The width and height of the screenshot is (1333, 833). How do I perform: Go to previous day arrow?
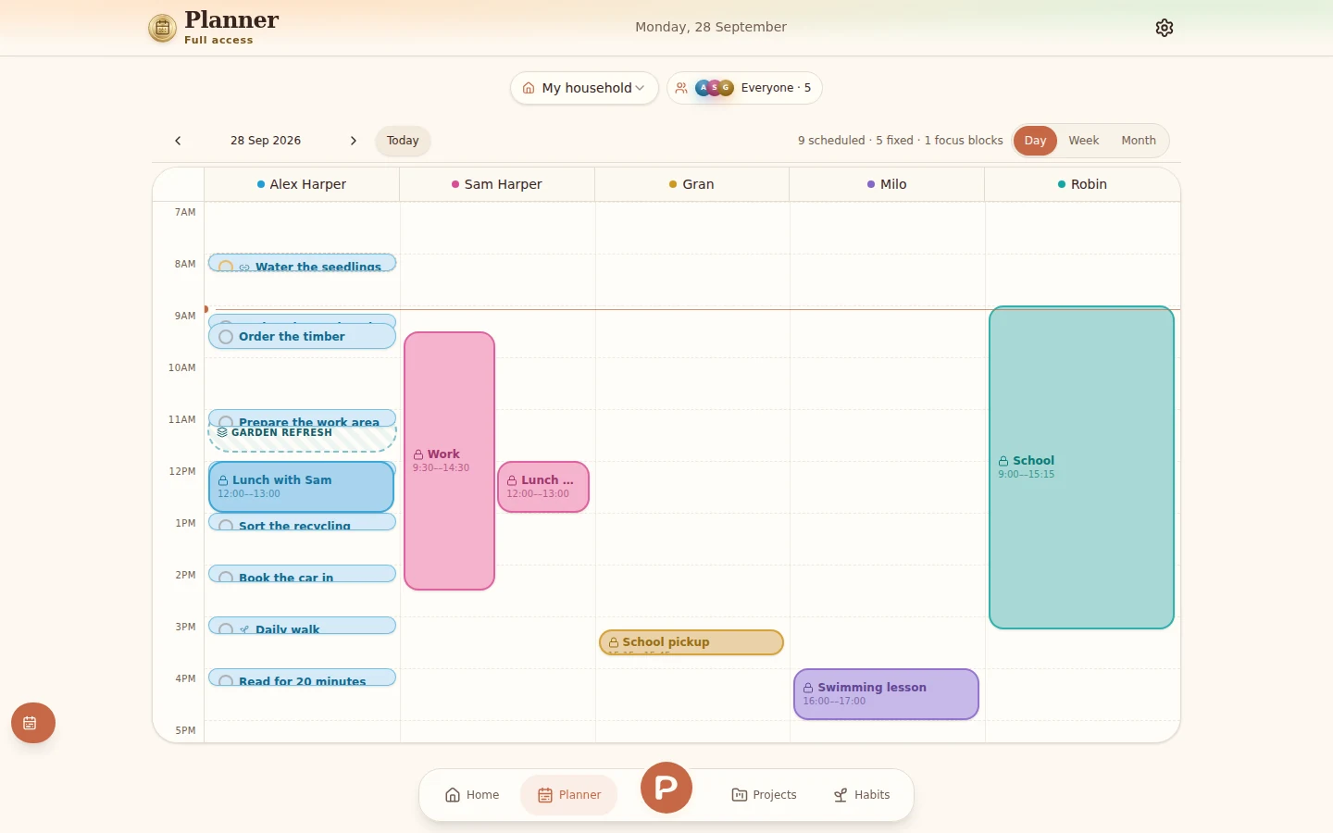pos(178,141)
